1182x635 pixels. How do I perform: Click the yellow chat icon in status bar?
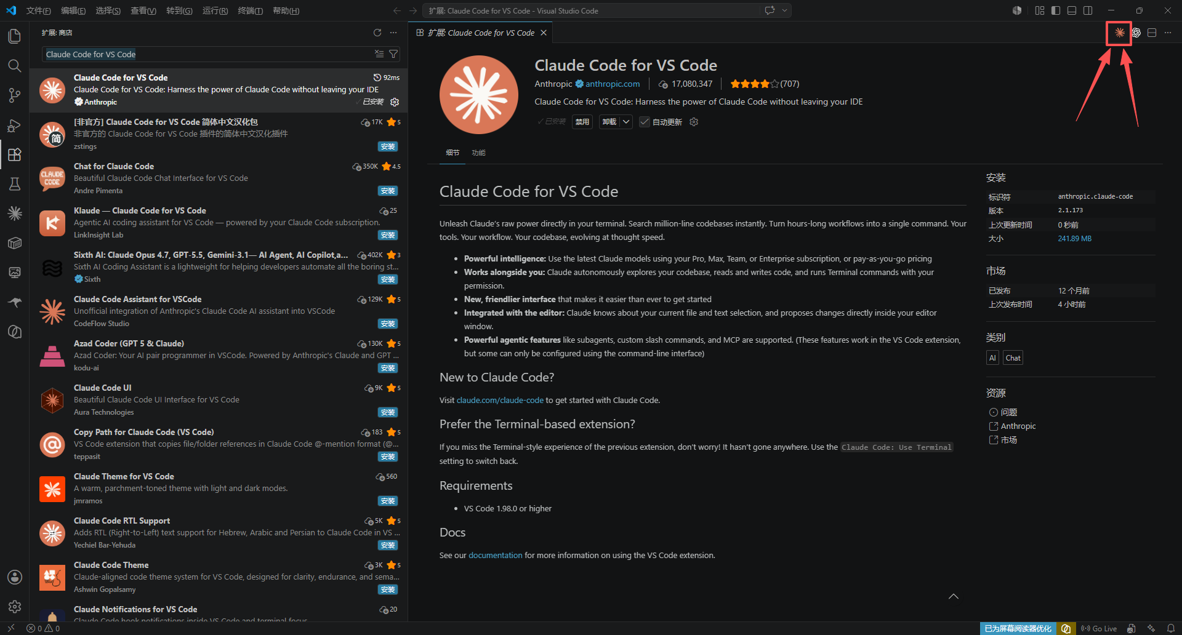click(1066, 628)
